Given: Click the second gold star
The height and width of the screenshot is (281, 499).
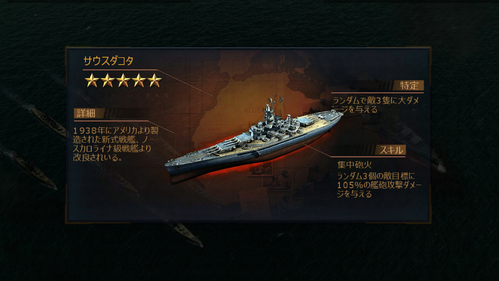Looking at the screenshot, I should pyautogui.click(x=108, y=80).
